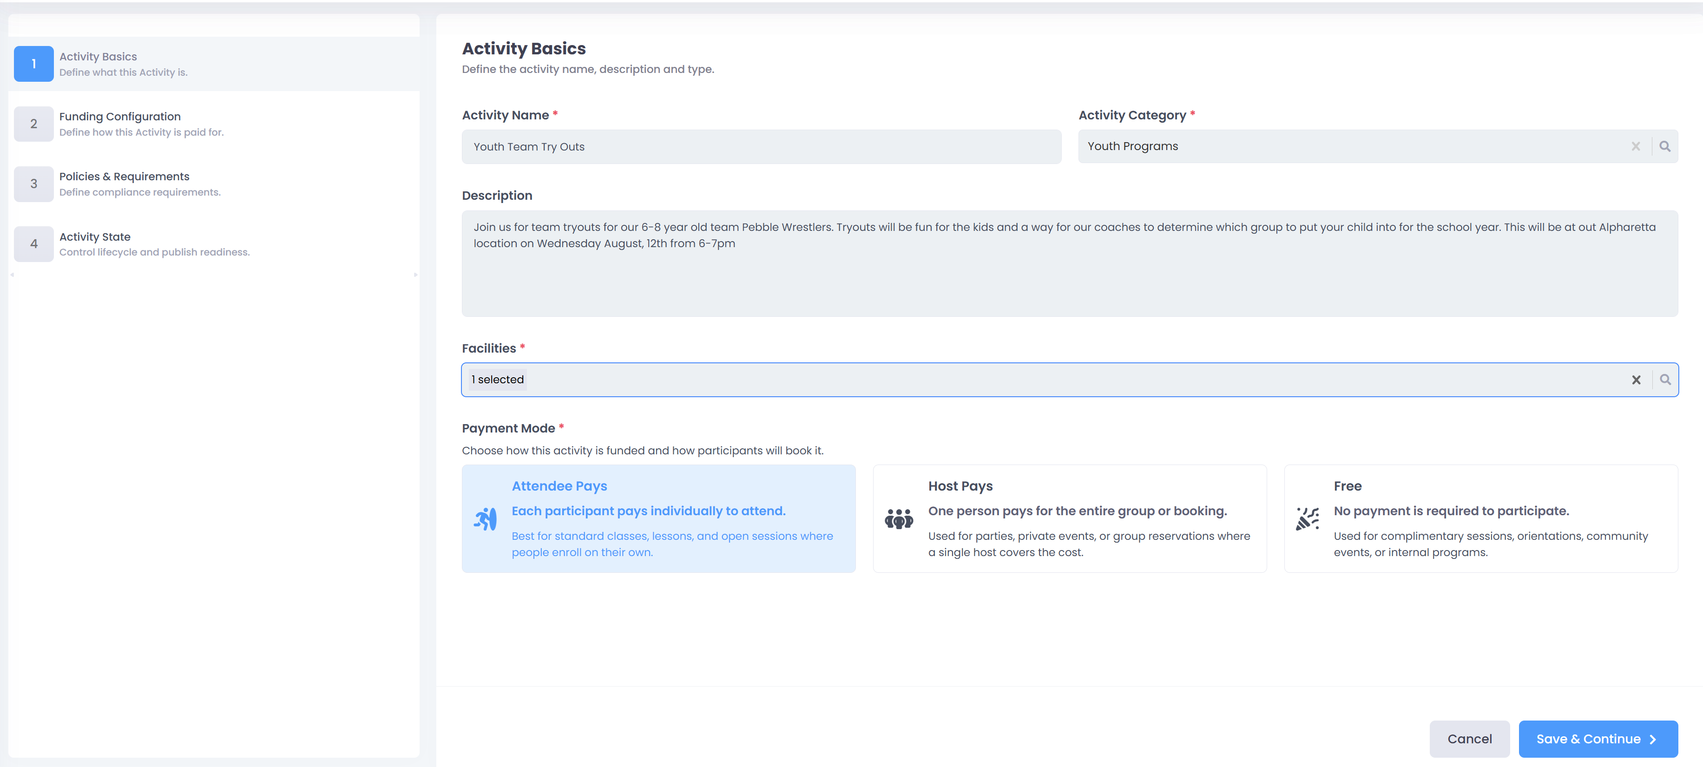This screenshot has width=1703, height=767.
Task: Choose the Free payment mode
Action: coord(1481,518)
